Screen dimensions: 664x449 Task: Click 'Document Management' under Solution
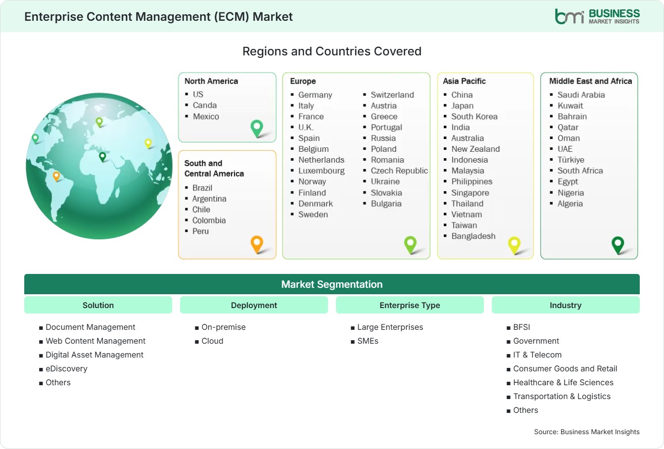pyautogui.click(x=91, y=327)
